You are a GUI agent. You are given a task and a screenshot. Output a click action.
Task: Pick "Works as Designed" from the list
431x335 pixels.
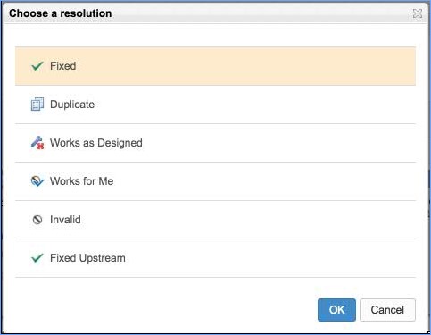tap(96, 143)
